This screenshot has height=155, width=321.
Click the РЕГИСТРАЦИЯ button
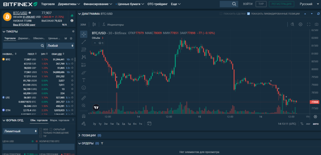pyautogui.click(x=282, y=4)
